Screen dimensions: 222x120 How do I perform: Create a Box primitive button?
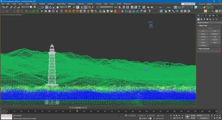tap(203, 31)
